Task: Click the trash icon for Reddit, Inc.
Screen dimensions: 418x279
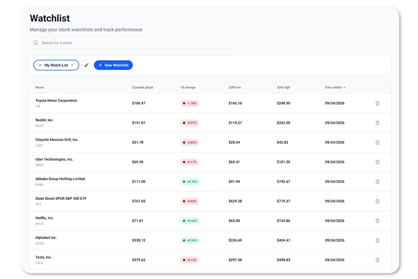Action: 378,123
